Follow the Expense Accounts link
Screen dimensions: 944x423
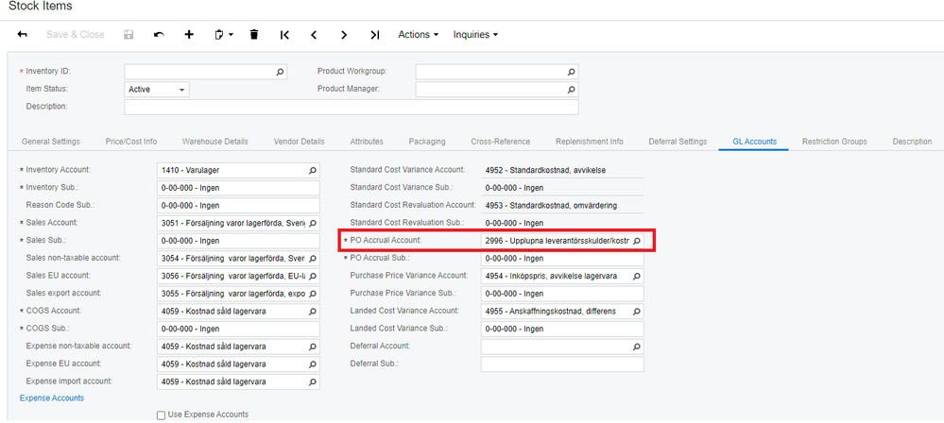click(52, 398)
